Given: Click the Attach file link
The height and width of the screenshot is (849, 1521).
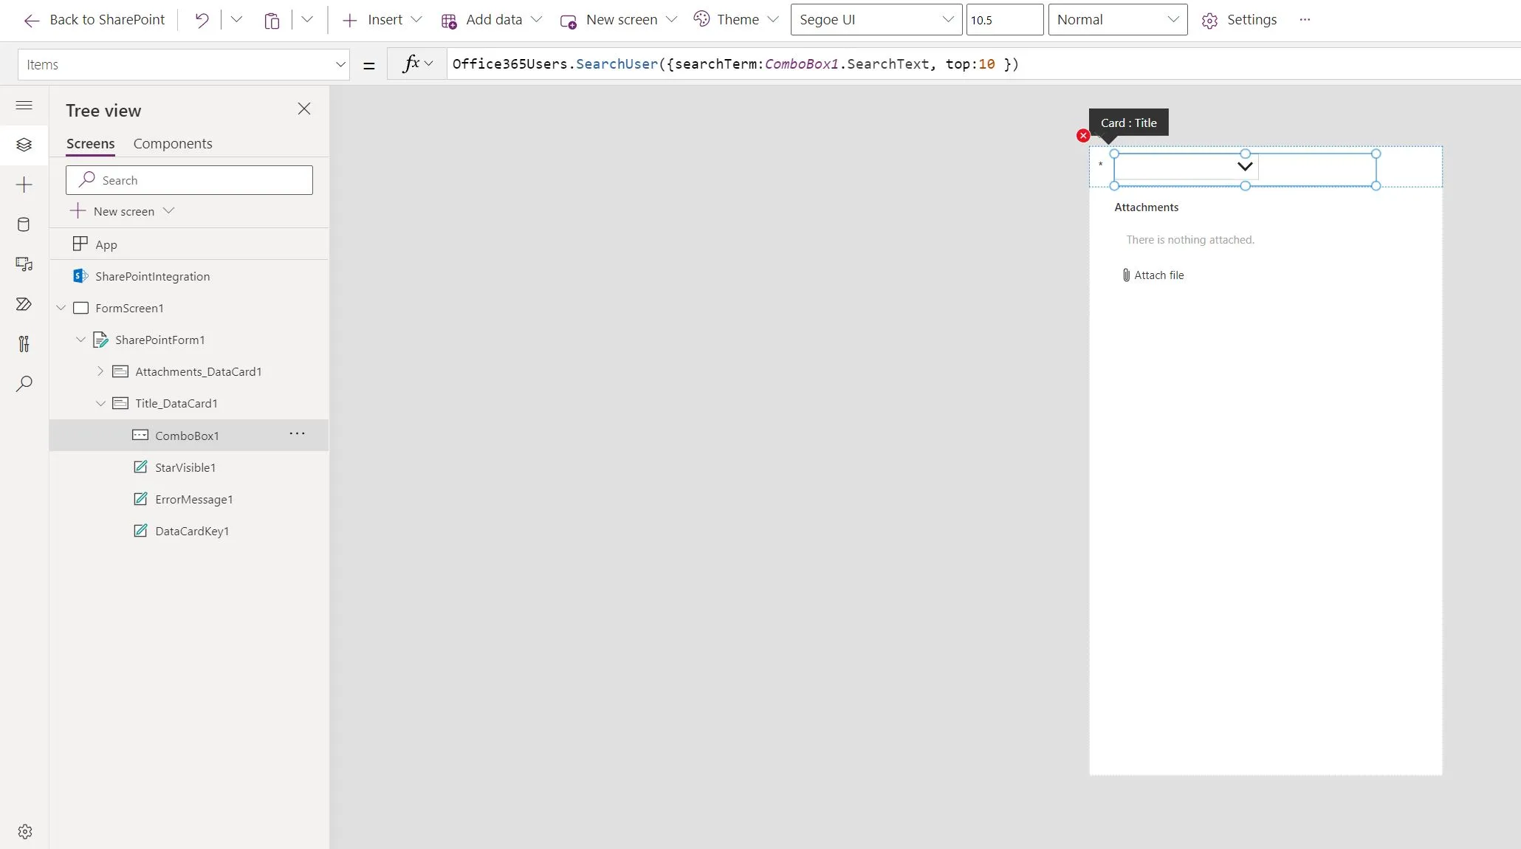Looking at the screenshot, I should click(x=1158, y=275).
